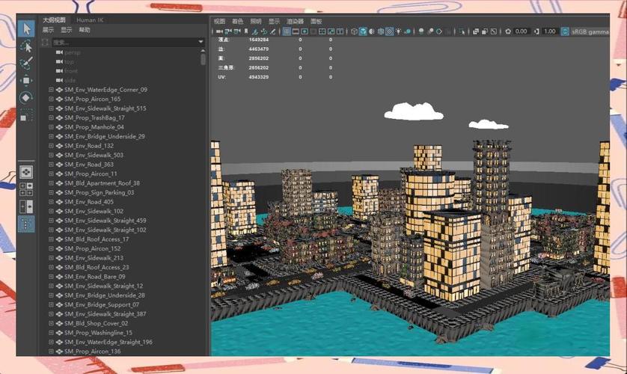Image resolution: width=627 pixels, height=374 pixels.
Task: Switch to single perspective pane layout
Action: point(25,171)
